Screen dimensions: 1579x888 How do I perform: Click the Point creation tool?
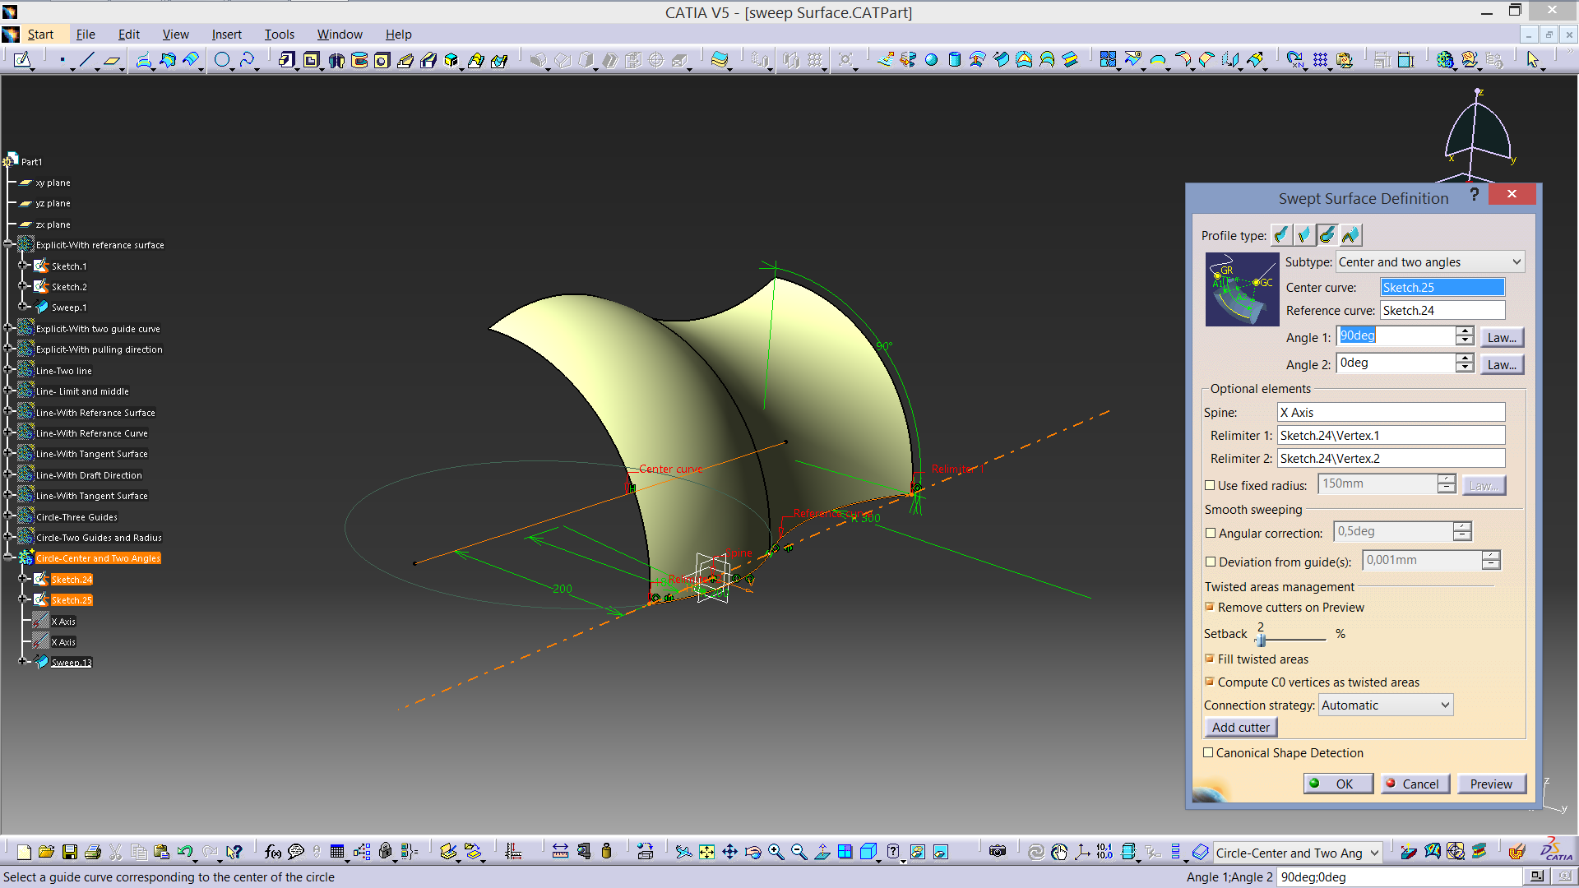[63, 60]
